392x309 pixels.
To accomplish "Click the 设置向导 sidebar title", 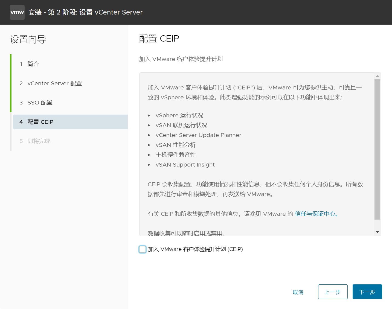I will (28, 40).
